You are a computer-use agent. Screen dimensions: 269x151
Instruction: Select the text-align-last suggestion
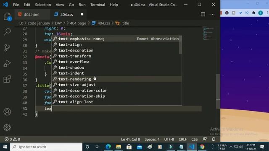click(117, 102)
